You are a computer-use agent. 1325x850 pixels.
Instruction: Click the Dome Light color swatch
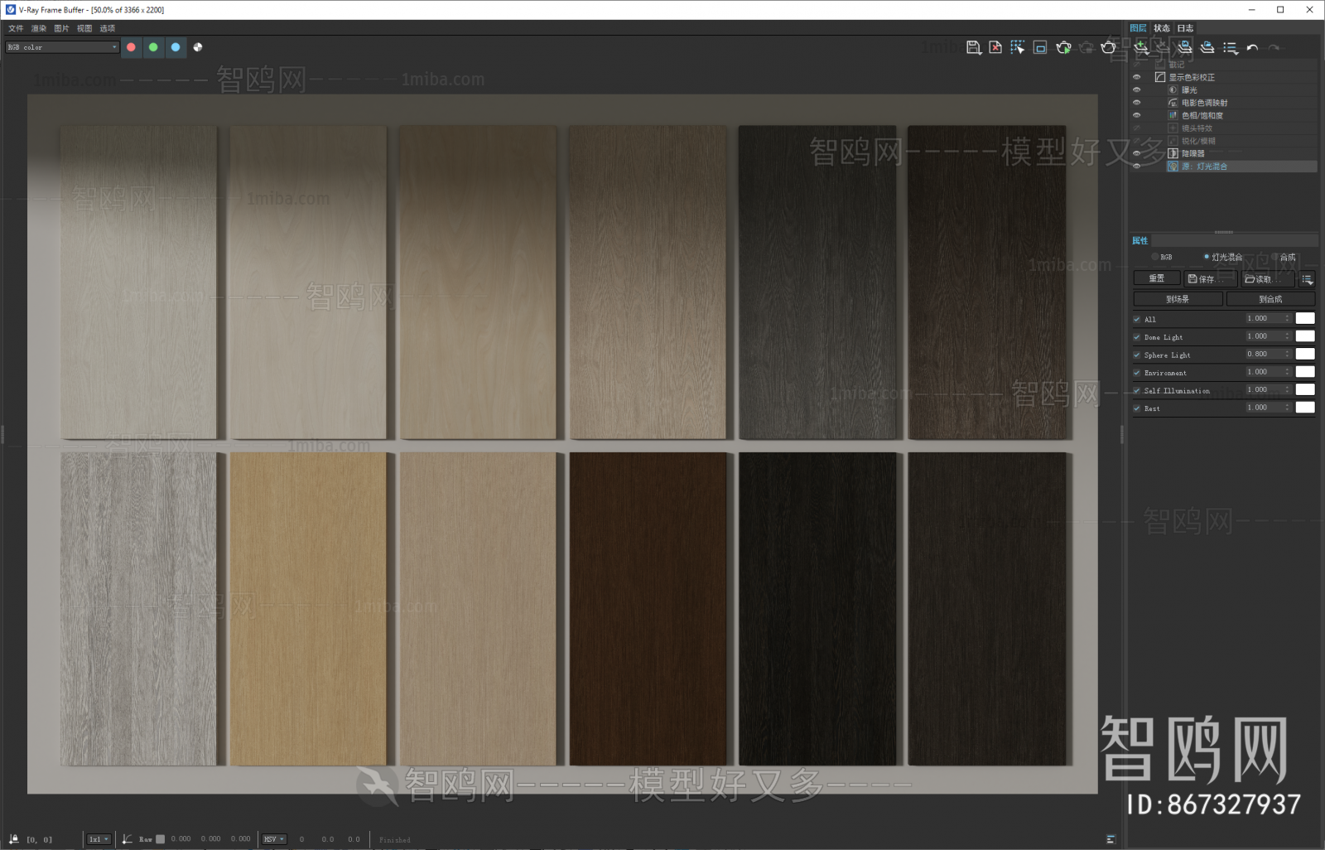coord(1305,336)
